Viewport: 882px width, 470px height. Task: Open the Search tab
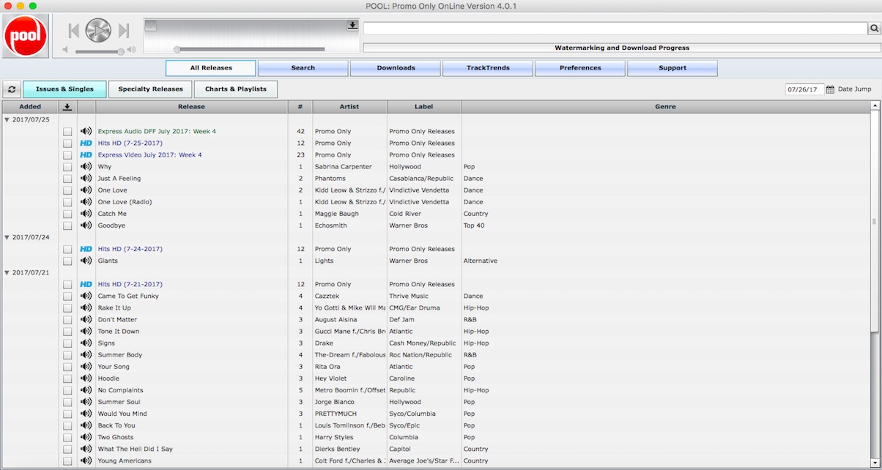[x=303, y=68]
